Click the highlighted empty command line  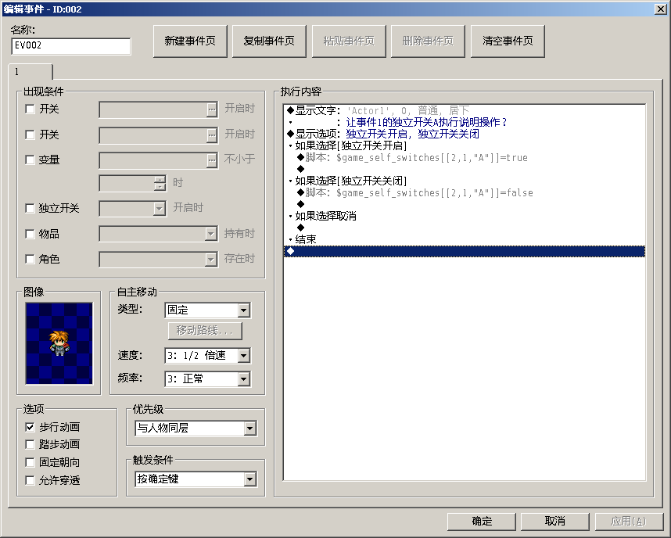point(465,251)
